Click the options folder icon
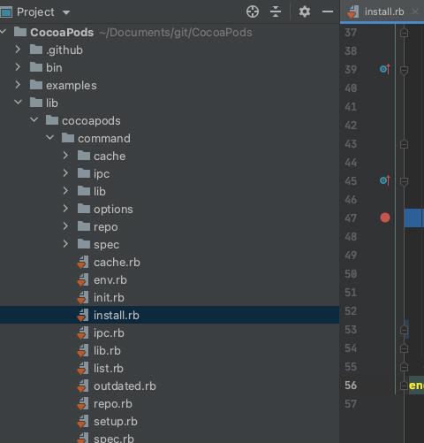 pos(84,209)
